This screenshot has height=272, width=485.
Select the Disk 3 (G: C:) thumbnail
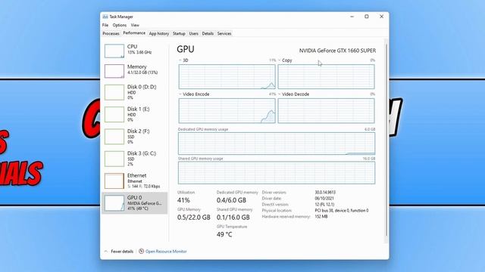(x=114, y=159)
